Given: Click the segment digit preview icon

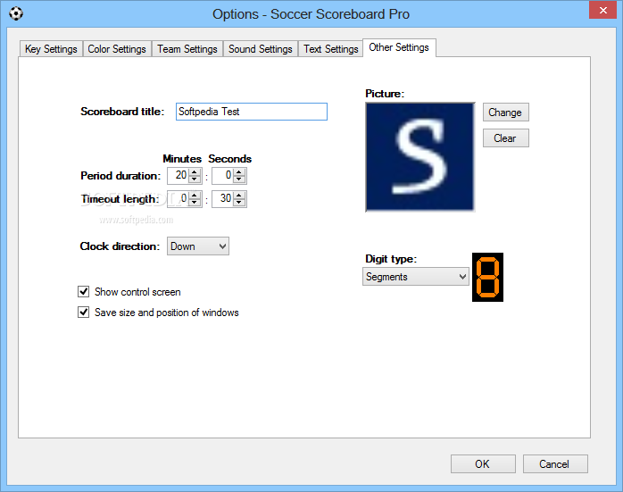Looking at the screenshot, I should pyautogui.click(x=487, y=277).
